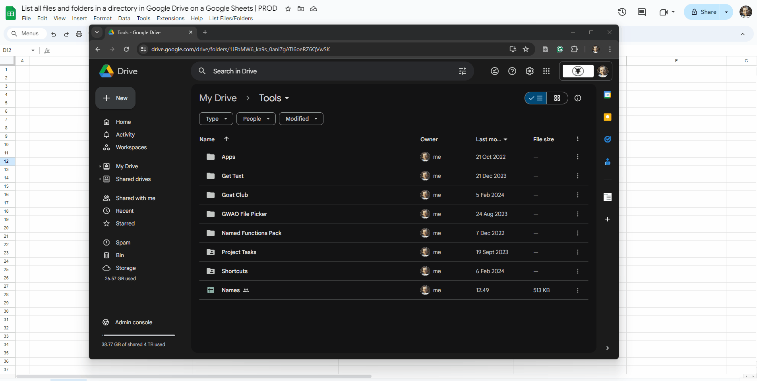Image resolution: width=757 pixels, height=381 pixels.
Task: Open more actions for Goat Club folder
Action: coord(578,195)
